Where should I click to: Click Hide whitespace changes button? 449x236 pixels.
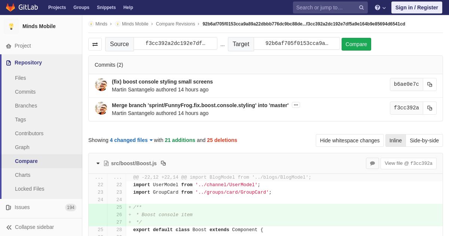pos(350,140)
